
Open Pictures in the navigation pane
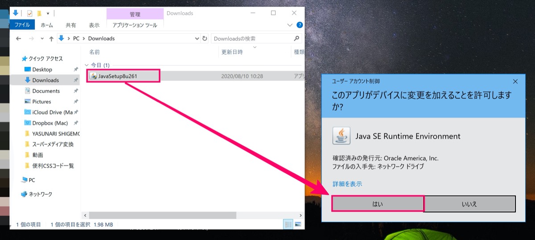point(41,101)
